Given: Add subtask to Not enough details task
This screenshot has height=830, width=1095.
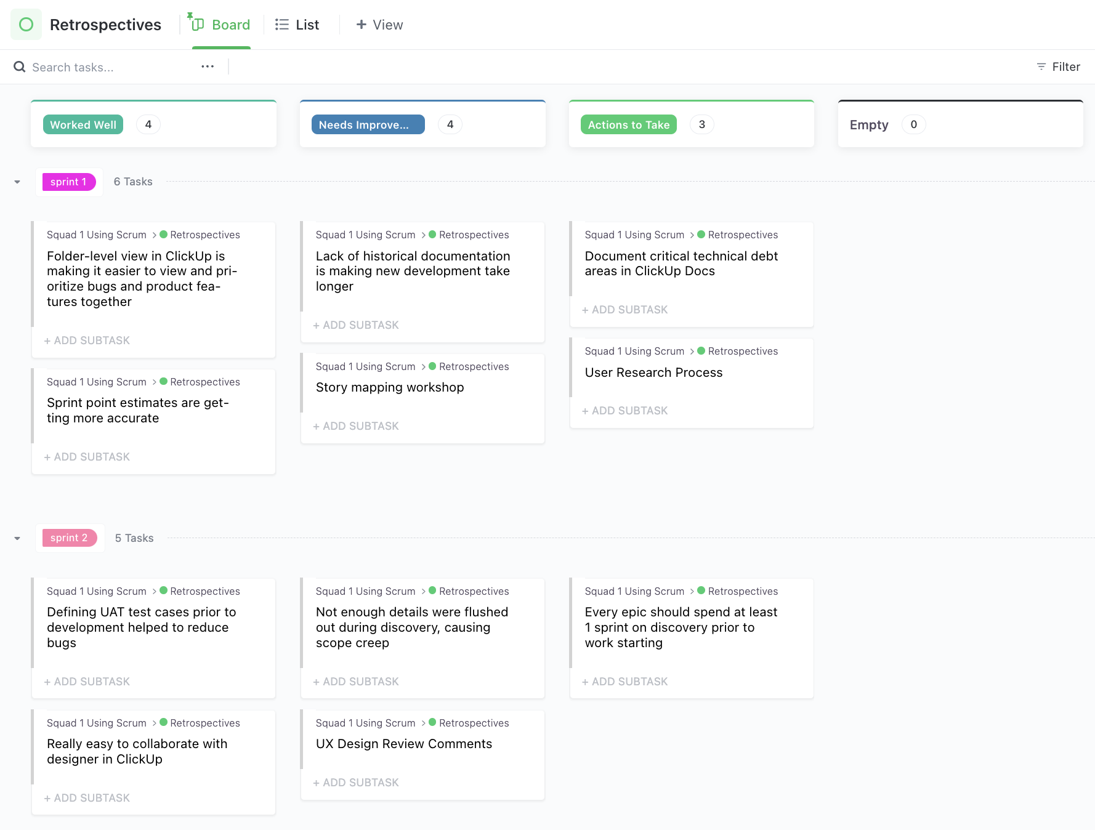Looking at the screenshot, I should 356,682.
